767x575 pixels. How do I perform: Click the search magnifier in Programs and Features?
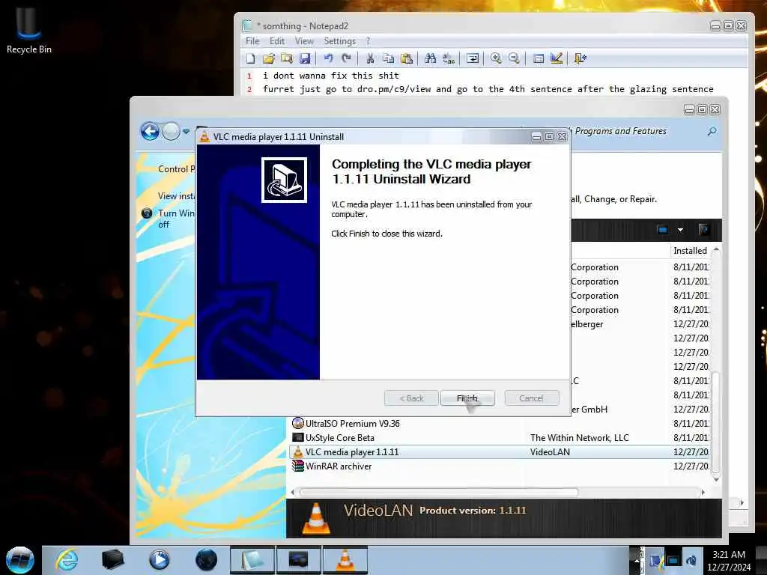(x=712, y=131)
